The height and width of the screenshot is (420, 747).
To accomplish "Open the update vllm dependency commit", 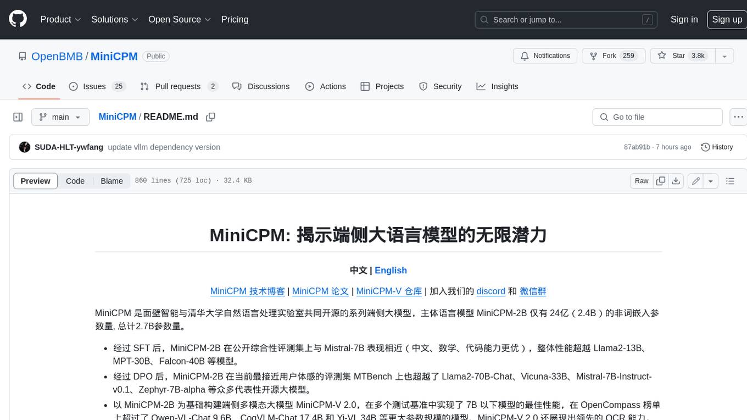I will [x=164, y=147].
